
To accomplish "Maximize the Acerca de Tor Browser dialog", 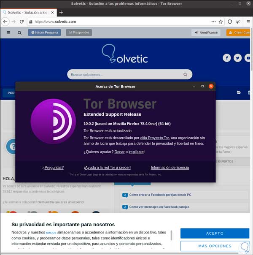I will [x=202, y=87].
